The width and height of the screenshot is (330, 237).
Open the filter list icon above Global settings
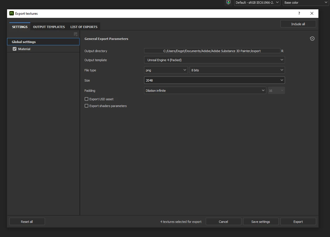coord(76,34)
